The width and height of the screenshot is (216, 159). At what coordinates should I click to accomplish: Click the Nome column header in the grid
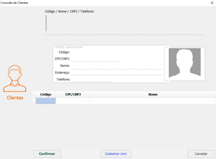[x=153, y=95]
